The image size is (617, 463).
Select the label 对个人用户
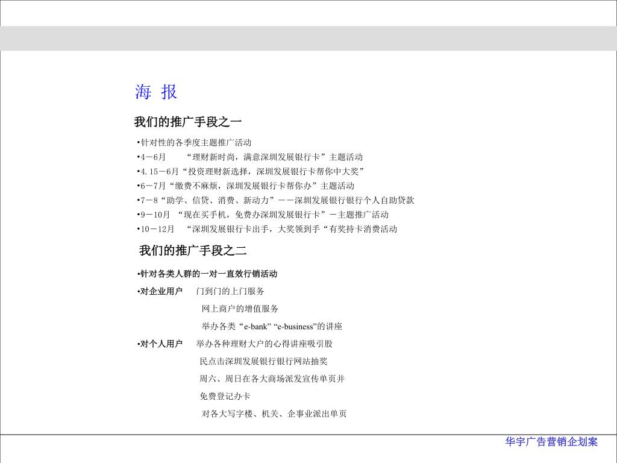160,344
